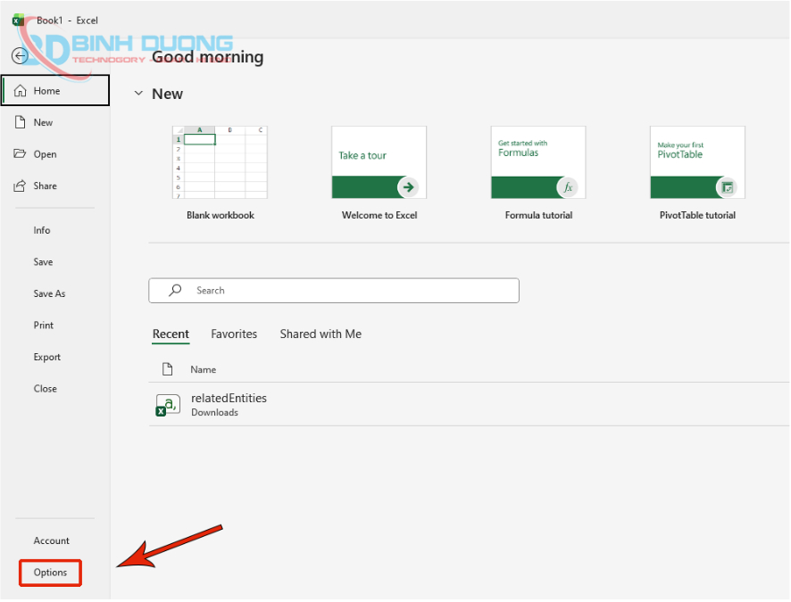Select Save As in the sidebar
The image size is (791, 602).
[x=49, y=293]
